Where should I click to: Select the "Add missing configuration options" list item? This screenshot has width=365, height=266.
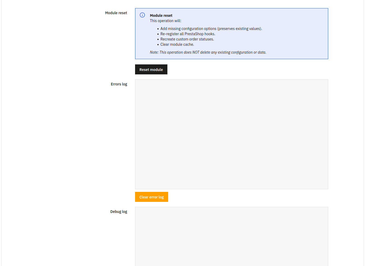(188, 29)
